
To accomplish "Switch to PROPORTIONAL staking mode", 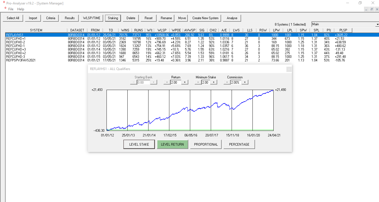I will click(x=206, y=144).
